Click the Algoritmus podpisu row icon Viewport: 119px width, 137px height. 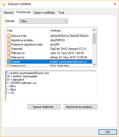click(9, 40)
